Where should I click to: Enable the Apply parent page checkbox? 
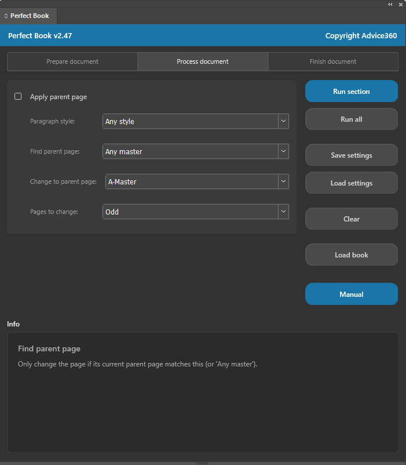click(18, 96)
